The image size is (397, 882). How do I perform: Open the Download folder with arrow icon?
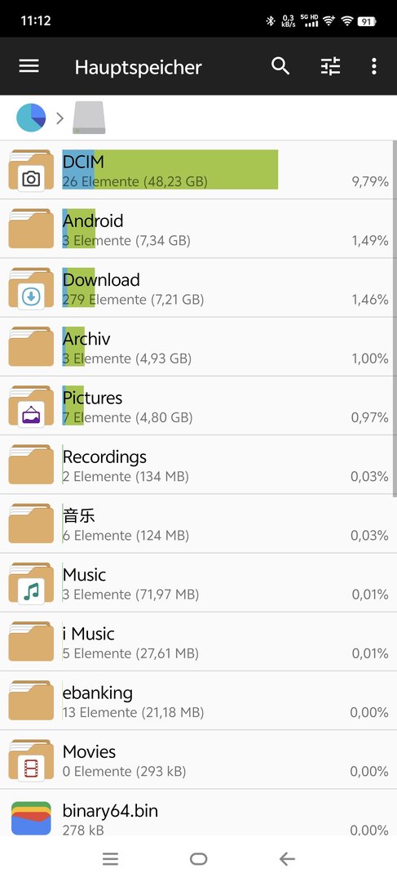click(31, 288)
